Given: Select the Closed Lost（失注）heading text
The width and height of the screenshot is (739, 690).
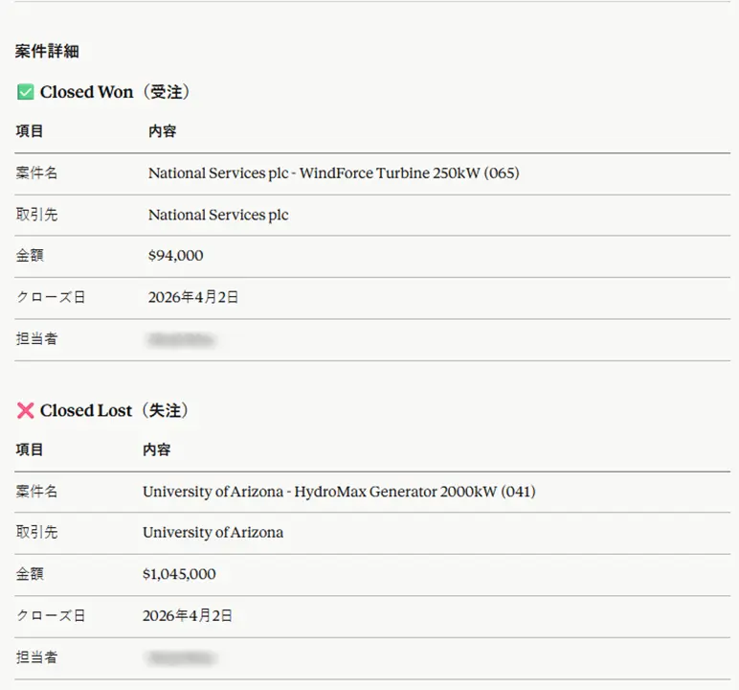Looking at the screenshot, I should coord(114,410).
